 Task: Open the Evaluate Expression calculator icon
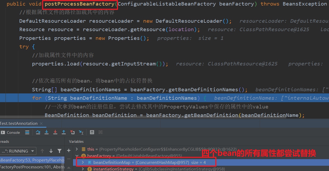point(92,132)
